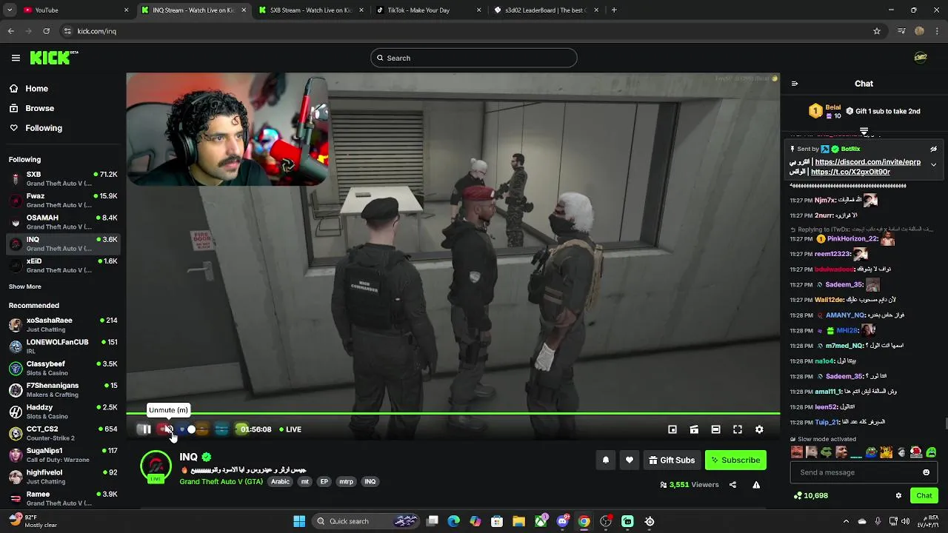Select the mtrp tag

pyautogui.click(x=346, y=481)
